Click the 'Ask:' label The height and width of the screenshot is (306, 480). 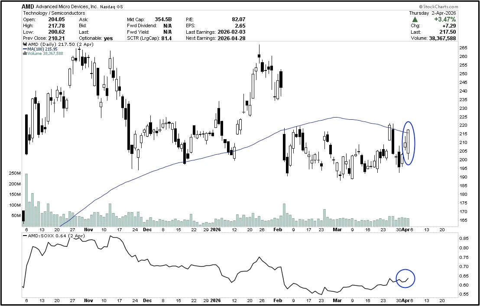[84, 19]
